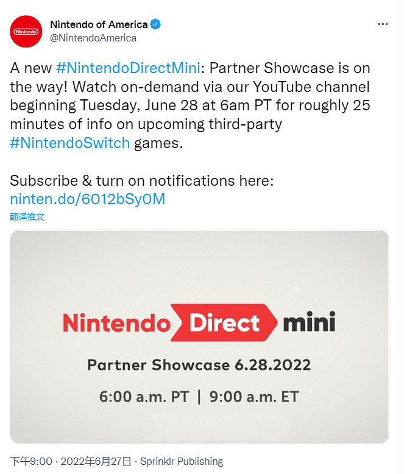Click the 'Subscribe & turn on notifications' text line

click(x=142, y=181)
